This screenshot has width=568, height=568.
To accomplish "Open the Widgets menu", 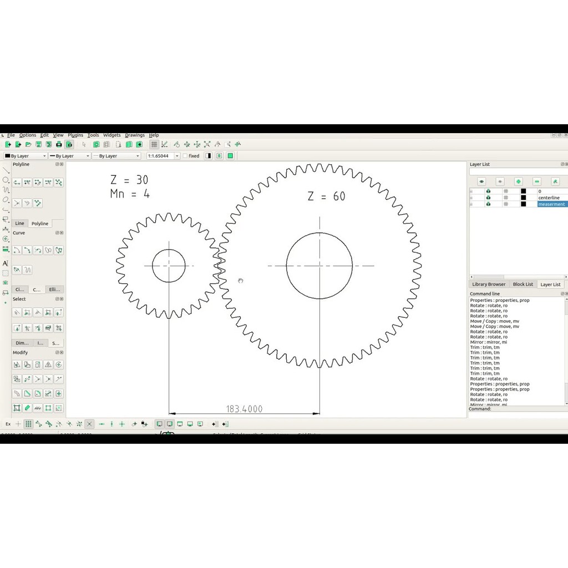I will click(112, 135).
